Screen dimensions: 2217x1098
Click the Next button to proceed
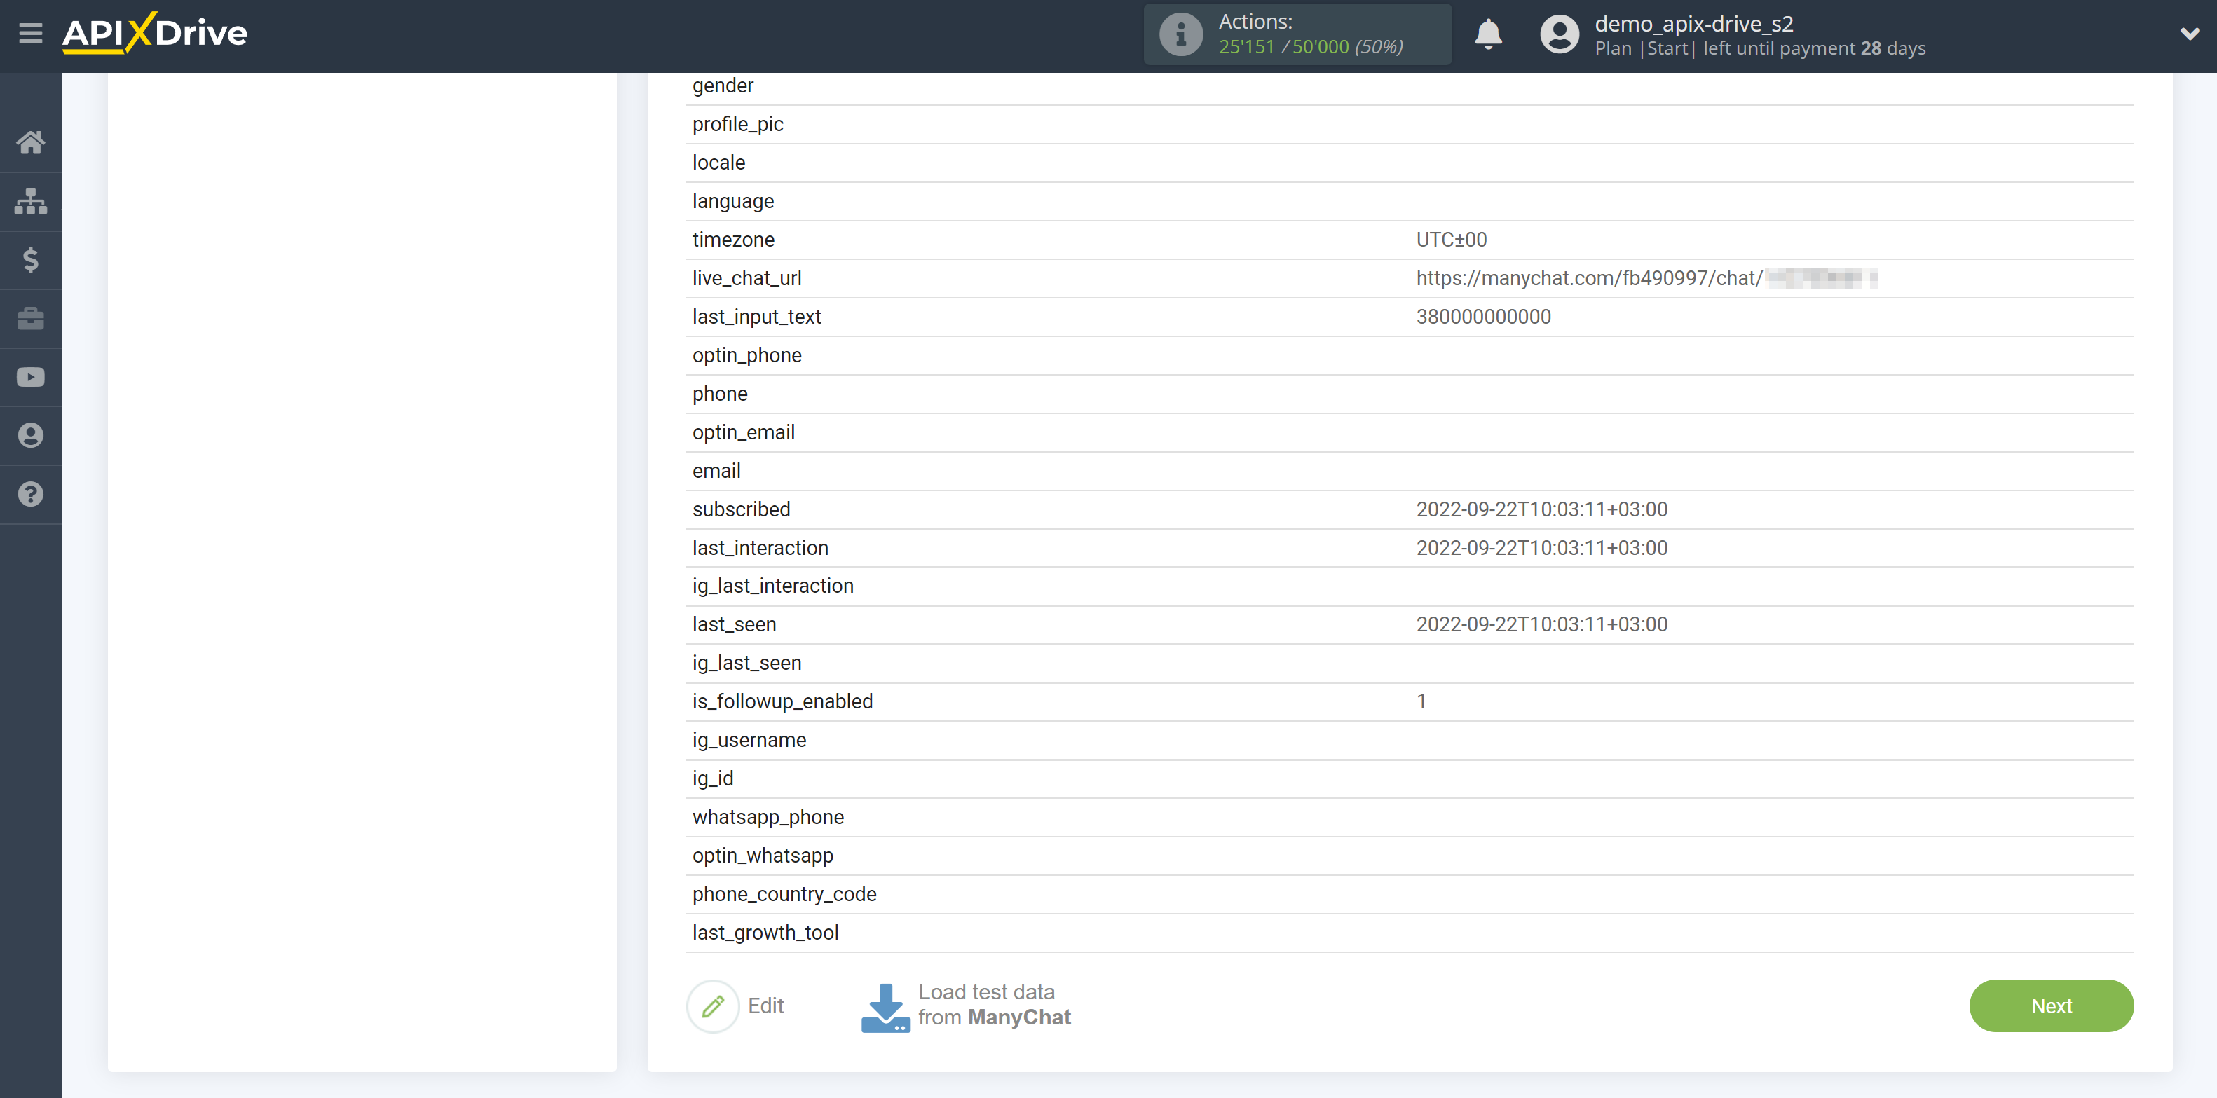[2052, 1006]
